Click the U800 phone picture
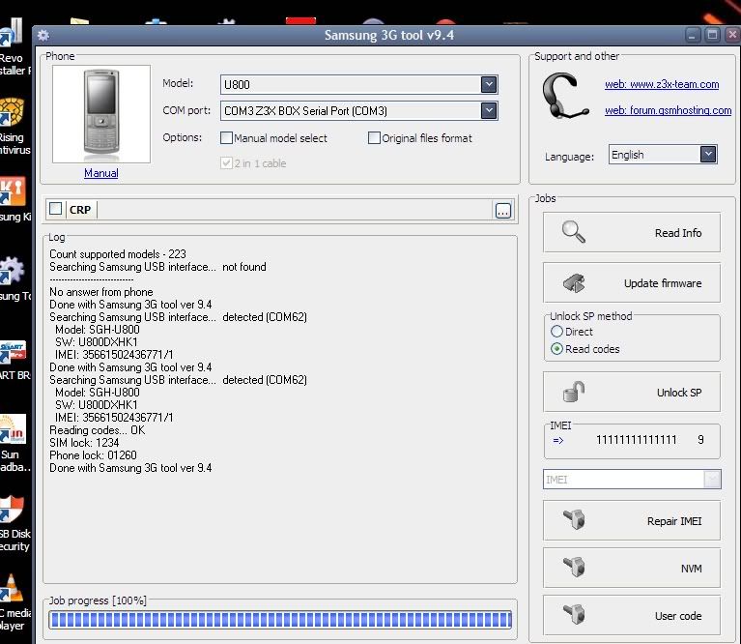The width and height of the screenshot is (741, 644). pos(101,114)
